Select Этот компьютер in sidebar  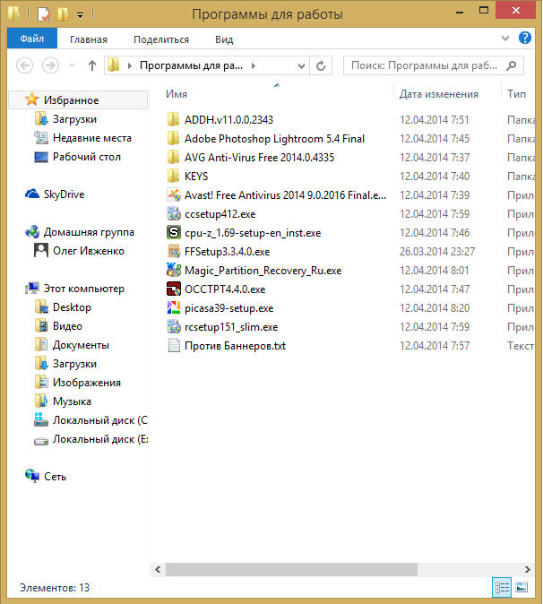84,289
